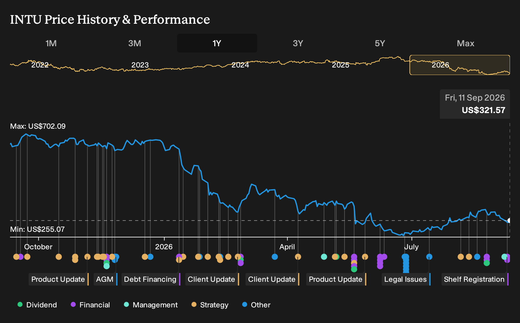
Task: Open Client Update label next to Debt Financing
Action: coord(212,279)
